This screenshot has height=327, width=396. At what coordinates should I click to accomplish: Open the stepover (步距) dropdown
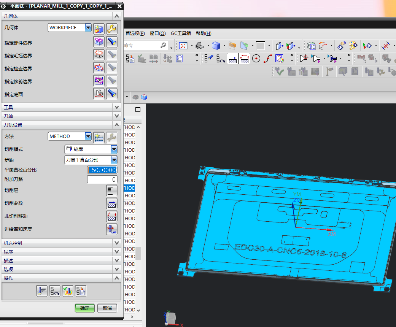click(114, 160)
